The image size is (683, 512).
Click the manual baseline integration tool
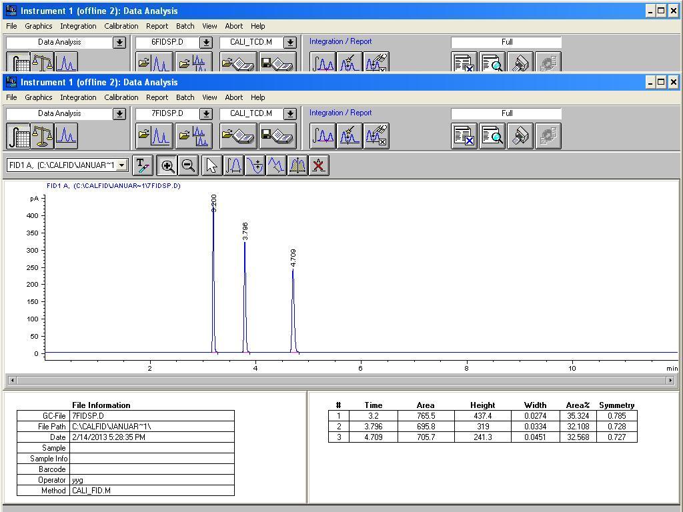[233, 166]
